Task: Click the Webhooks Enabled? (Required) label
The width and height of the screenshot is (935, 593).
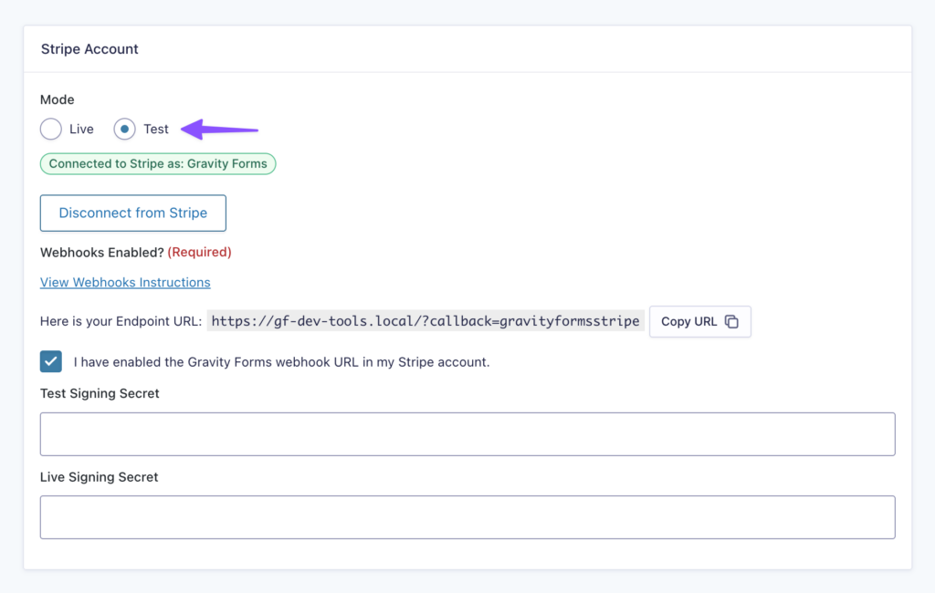Action: click(x=136, y=252)
